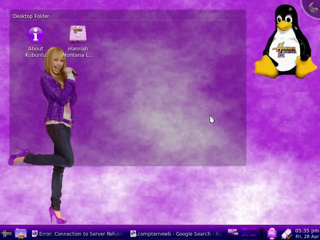Screen dimensions: 320x240
Task: Click the Tux penguin Hannah Montana widget
Action: tap(286, 42)
